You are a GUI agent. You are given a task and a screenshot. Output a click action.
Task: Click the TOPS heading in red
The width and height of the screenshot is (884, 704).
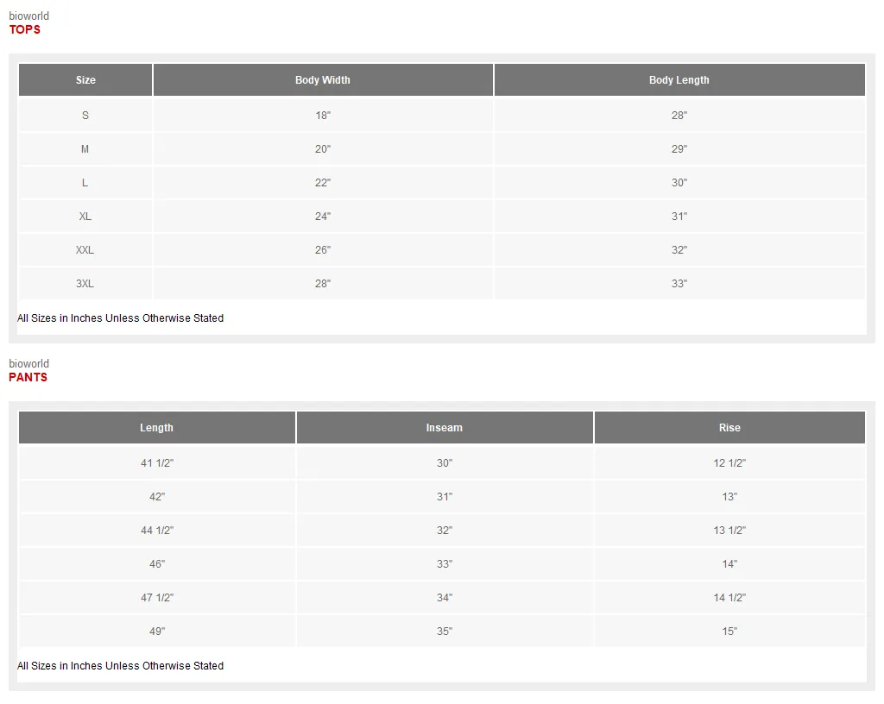pos(25,30)
